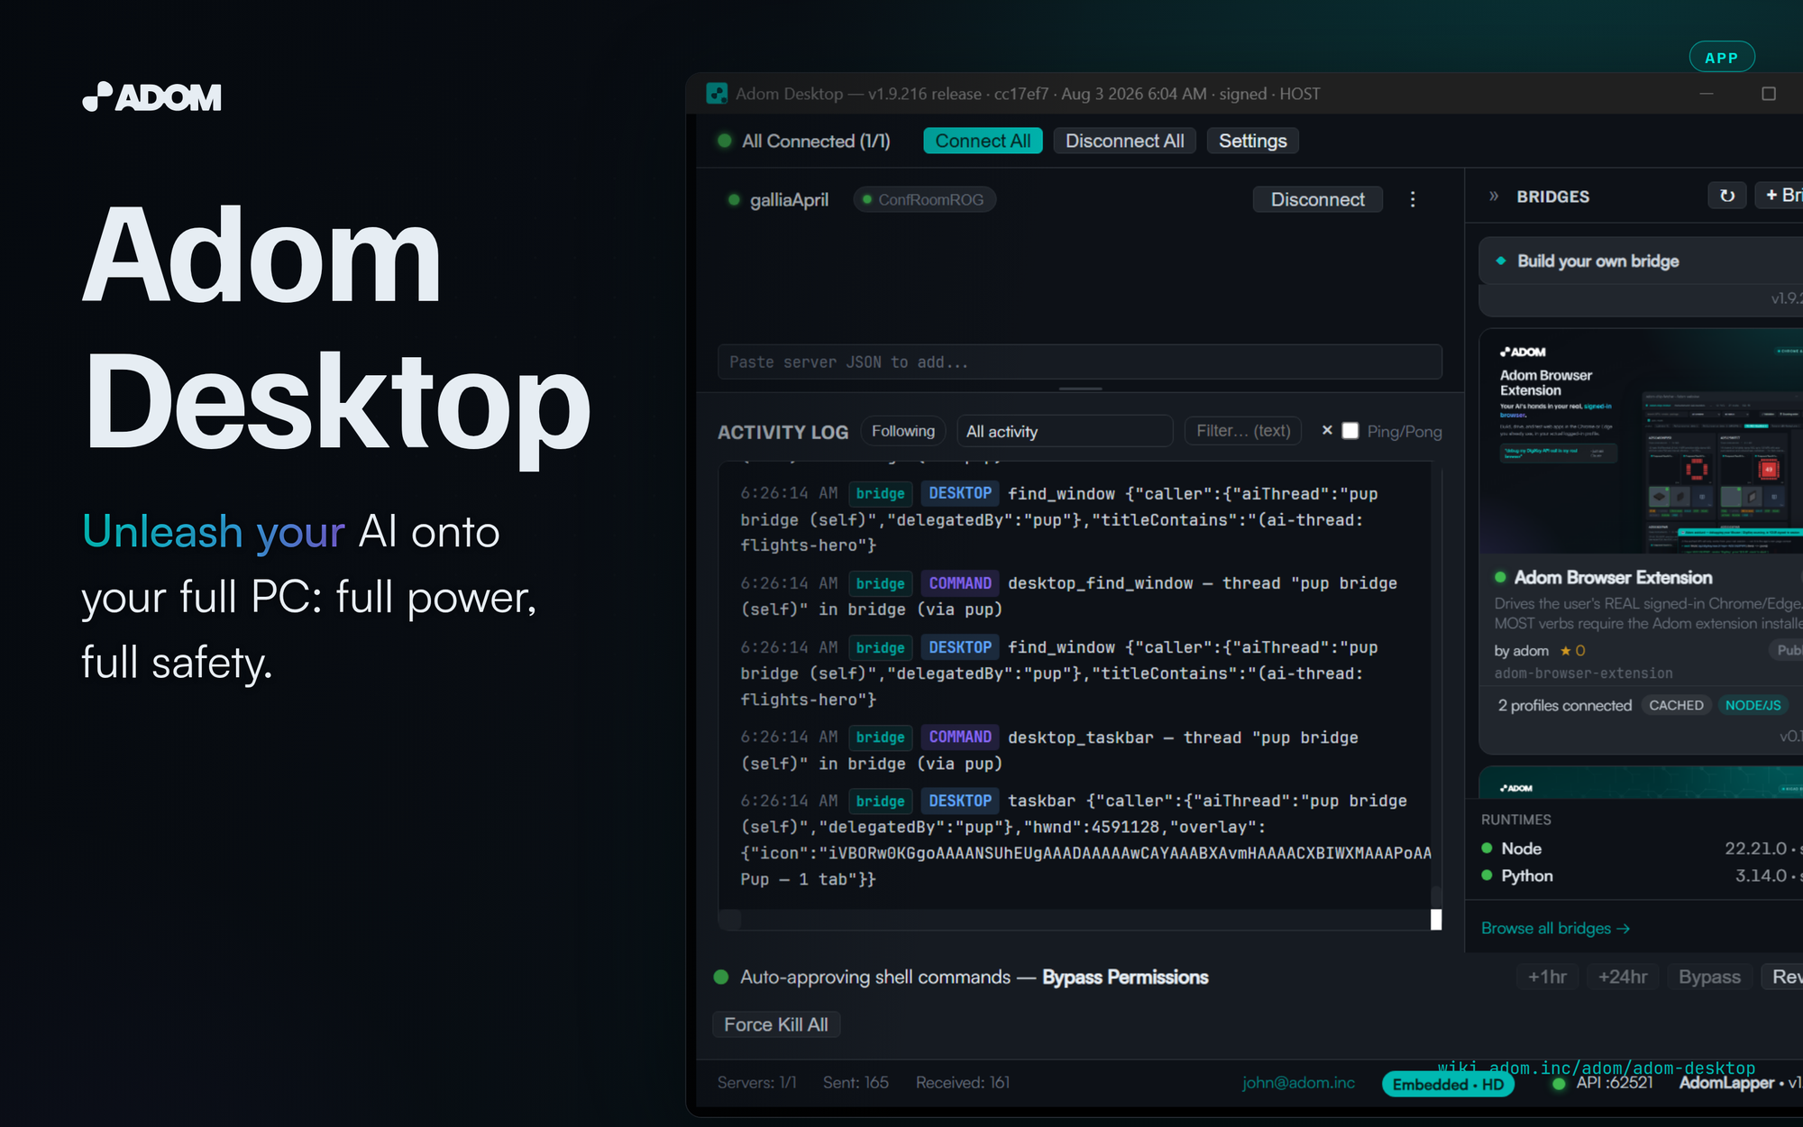
Task: Extend auto-approval by +24hr
Action: tap(1623, 976)
